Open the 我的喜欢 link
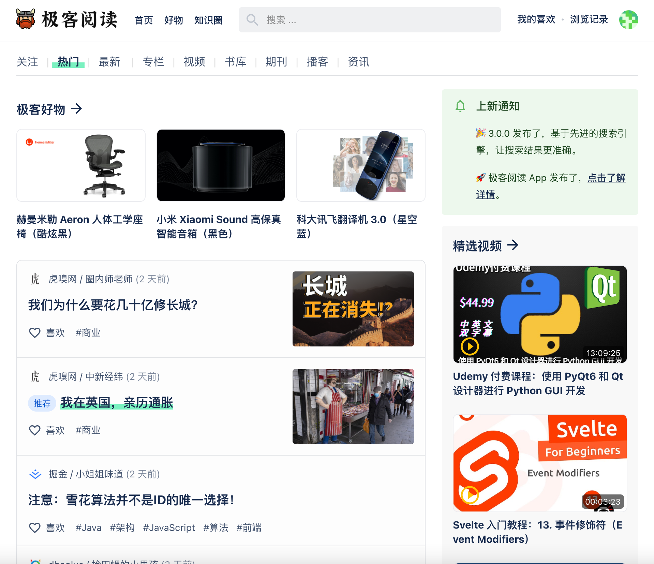 pyautogui.click(x=536, y=19)
